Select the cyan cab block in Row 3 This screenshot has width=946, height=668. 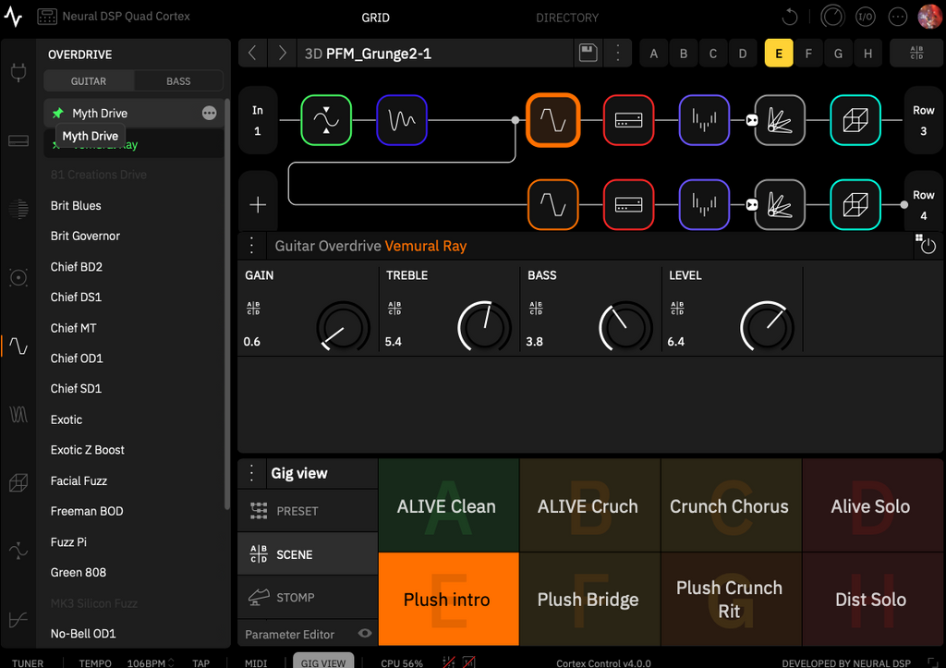[855, 120]
